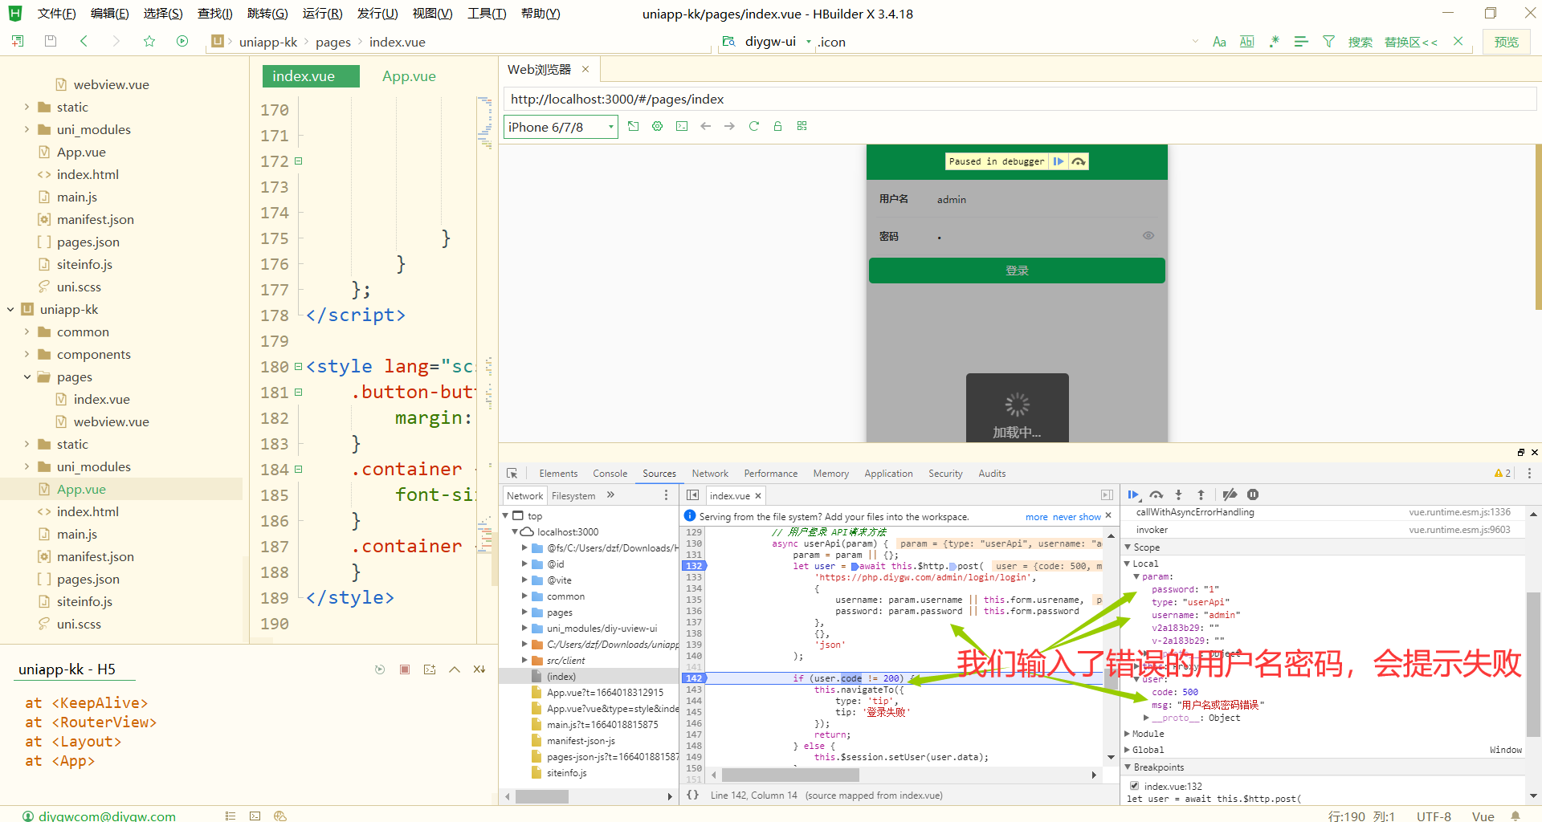Screen dimensions: 1542x822
Task: Open the 文件(F) menu
Action: coord(56,14)
